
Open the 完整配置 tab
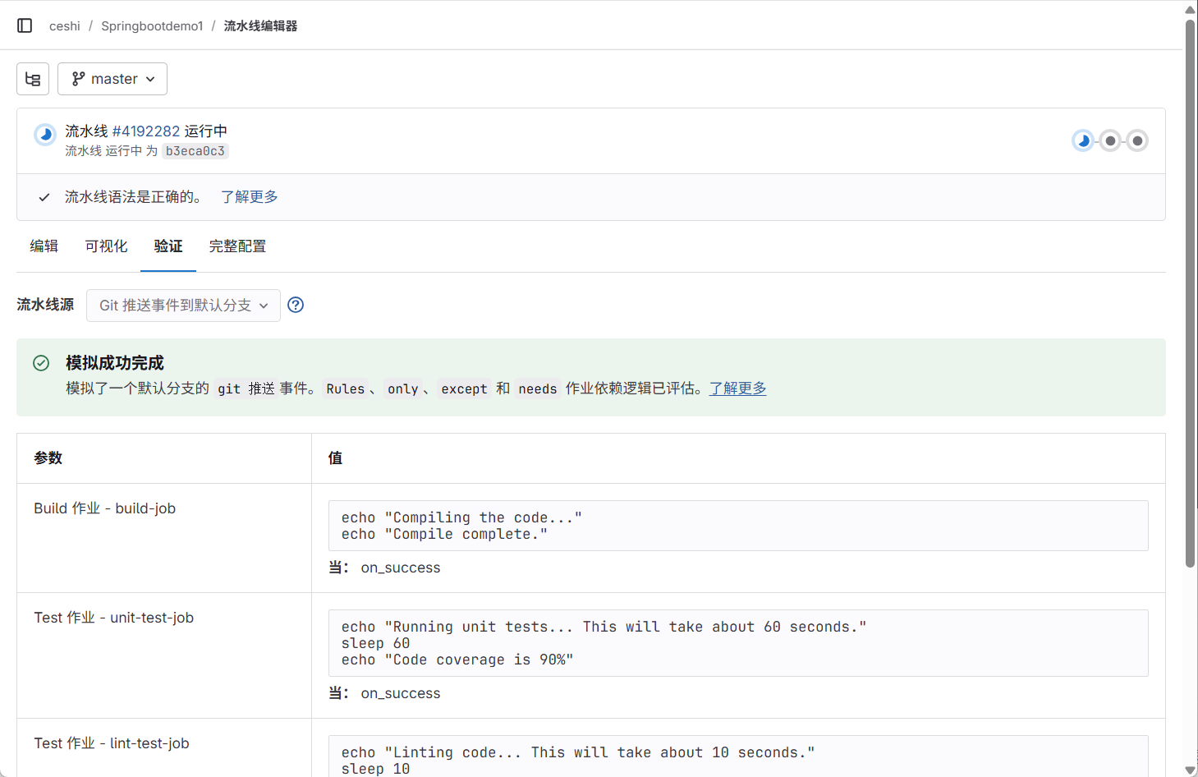237,246
